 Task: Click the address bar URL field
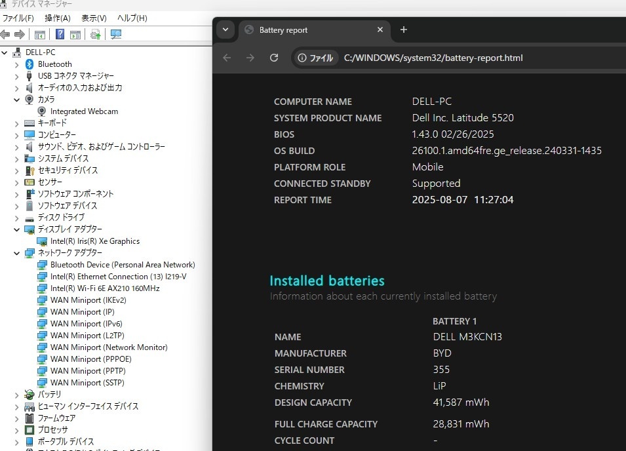pos(433,58)
